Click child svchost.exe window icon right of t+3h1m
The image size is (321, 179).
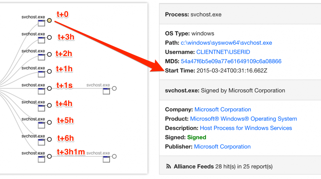click(x=106, y=159)
